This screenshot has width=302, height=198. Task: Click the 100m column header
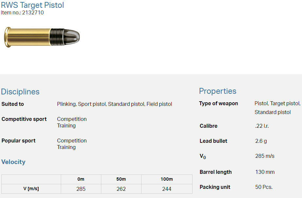(167, 179)
